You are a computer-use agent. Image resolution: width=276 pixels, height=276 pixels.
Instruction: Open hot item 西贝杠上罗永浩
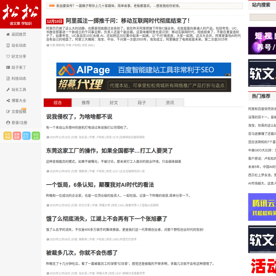pos(262,175)
